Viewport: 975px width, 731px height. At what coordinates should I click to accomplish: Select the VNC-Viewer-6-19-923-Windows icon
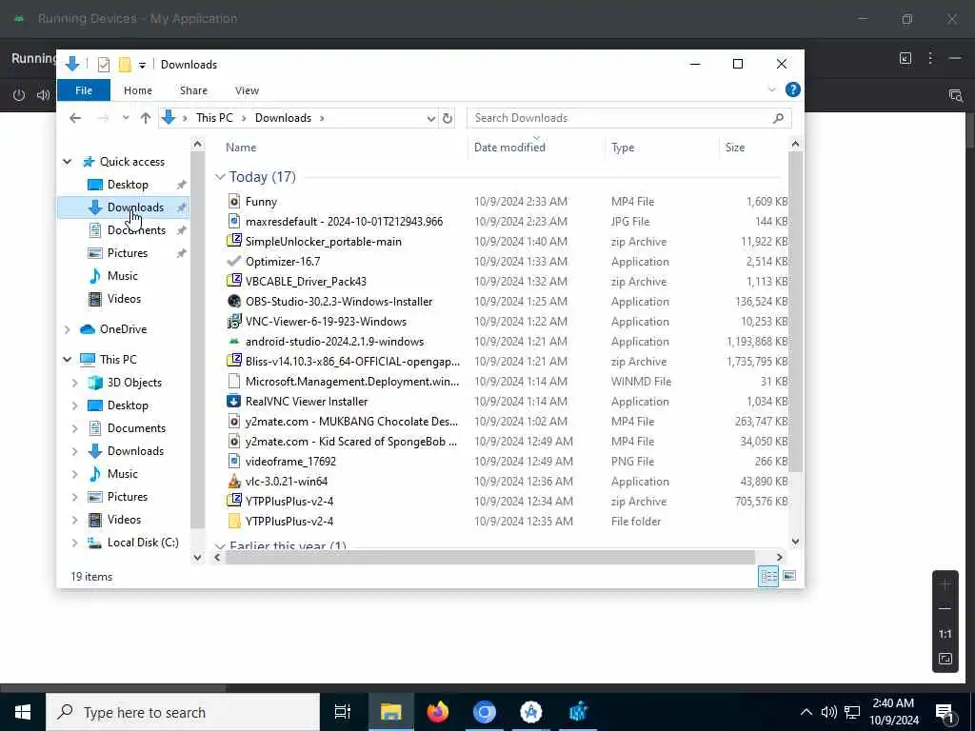click(234, 322)
